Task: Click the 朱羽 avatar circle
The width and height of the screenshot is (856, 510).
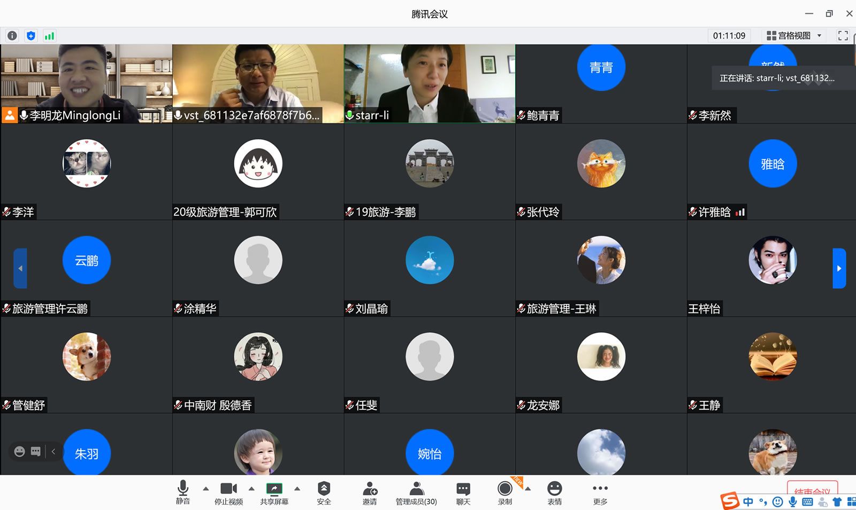Action: (x=87, y=452)
